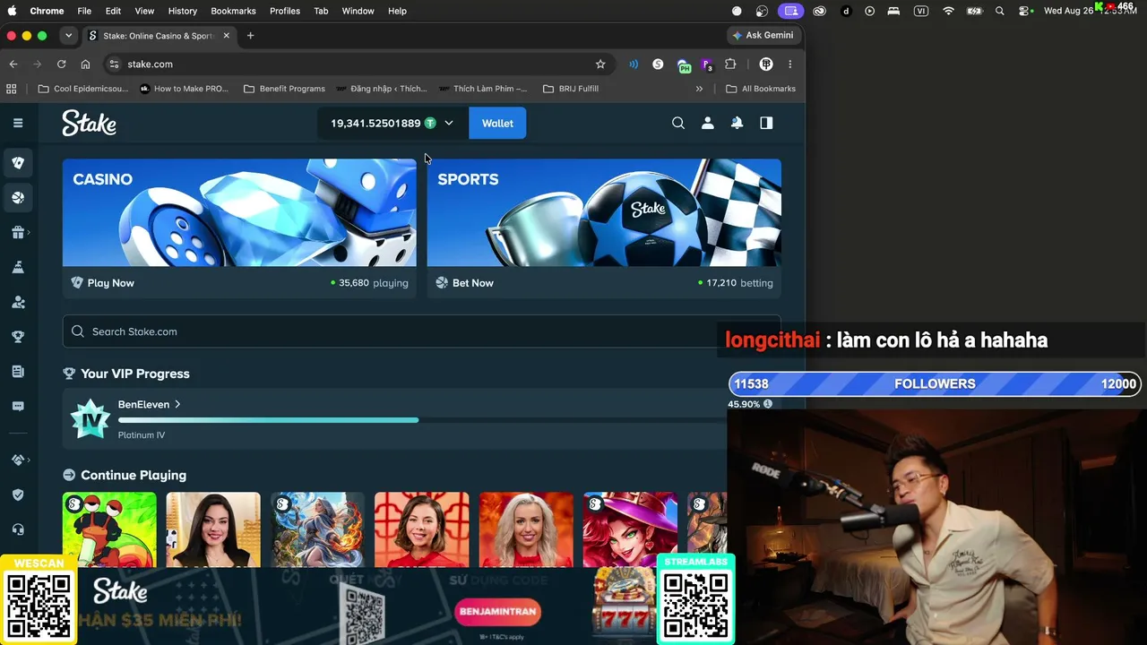
Task: Click Chrome's home button
Action: (x=85, y=64)
